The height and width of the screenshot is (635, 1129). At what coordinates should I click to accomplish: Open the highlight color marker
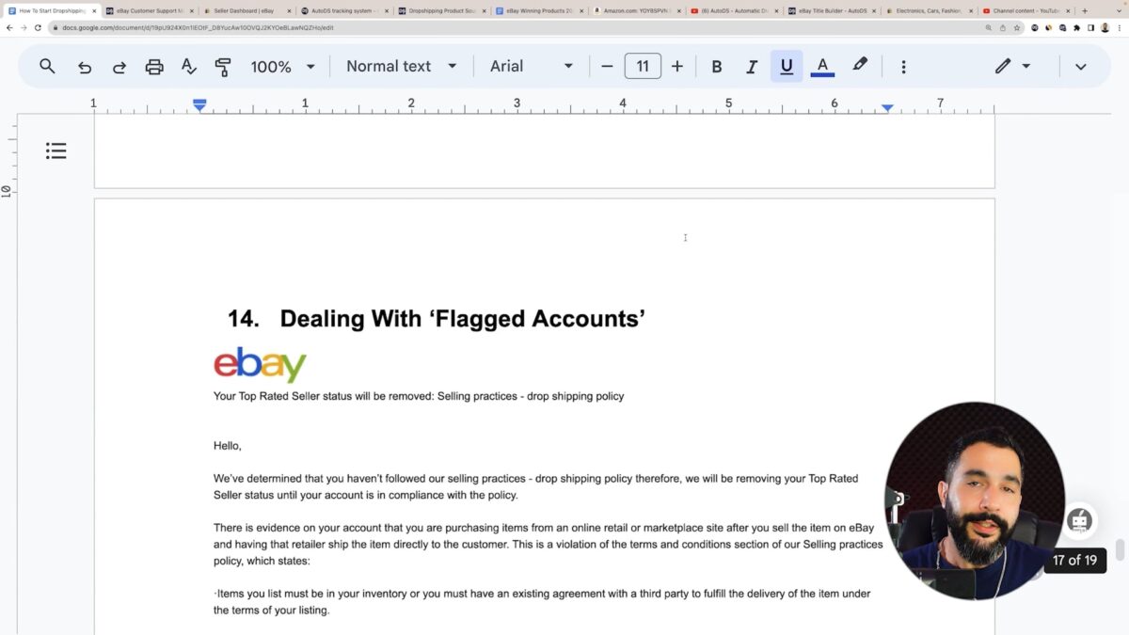coord(860,66)
